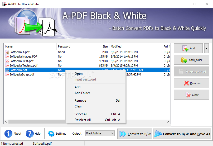Click the date 9/6/2014 1:44:20 PM

(x=124, y=61)
